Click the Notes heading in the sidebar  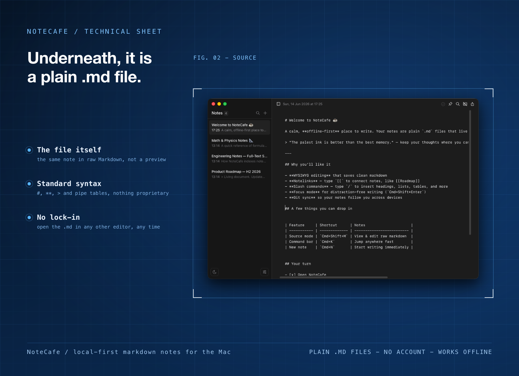click(x=217, y=113)
